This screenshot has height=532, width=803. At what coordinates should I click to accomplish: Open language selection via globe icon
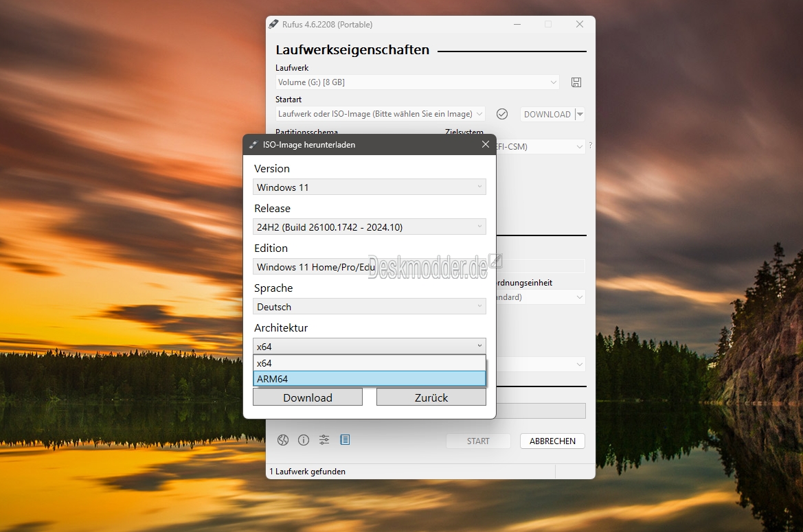[283, 440]
